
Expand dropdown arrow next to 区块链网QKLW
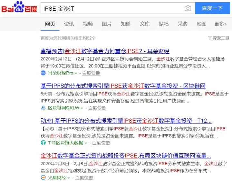82,108
